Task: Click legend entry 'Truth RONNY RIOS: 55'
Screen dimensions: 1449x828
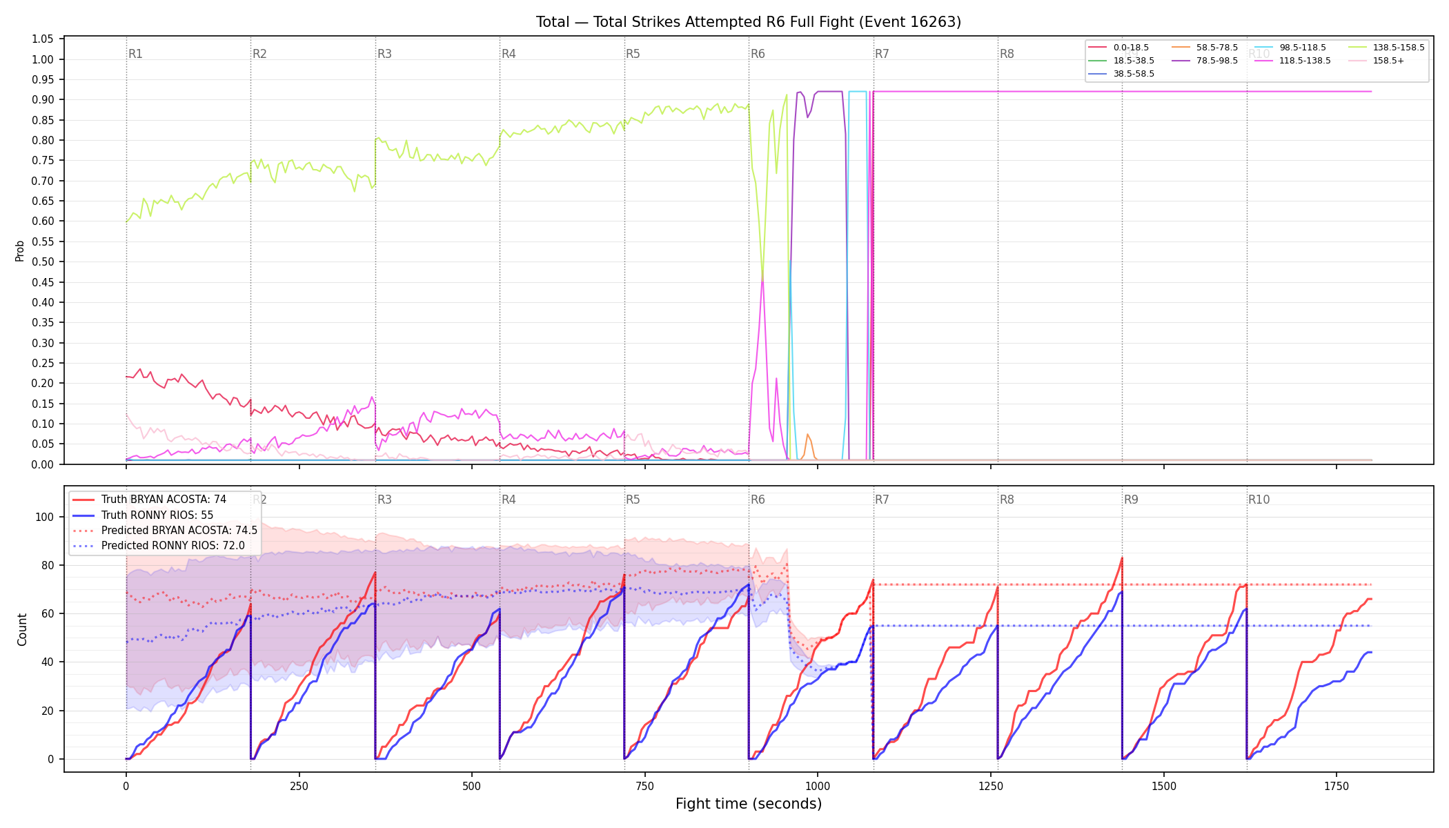Action: (x=143, y=515)
